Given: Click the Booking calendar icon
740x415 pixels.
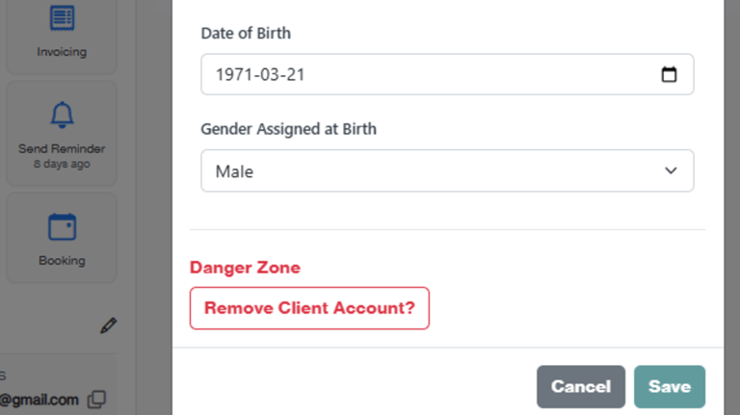Looking at the screenshot, I should pos(62,227).
